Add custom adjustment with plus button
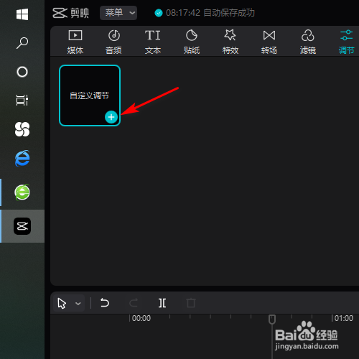The width and height of the screenshot is (359, 359). click(x=111, y=117)
